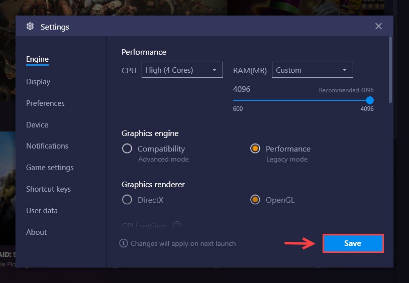Screen dimensions: 409x283
Task: Click the info icon beside next-launch notice
Action: tap(124, 243)
